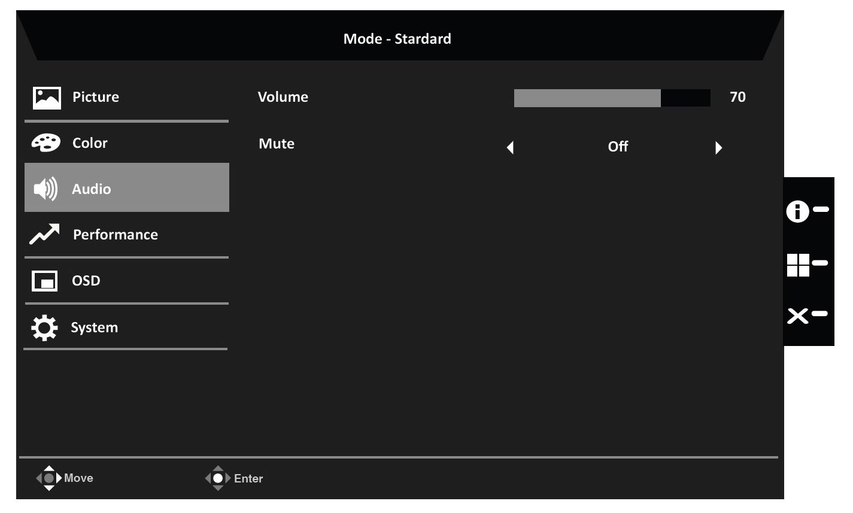Adjust the Volume slider bar
This screenshot has width=853, height=513.
pyautogui.click(x=612, y=98)
